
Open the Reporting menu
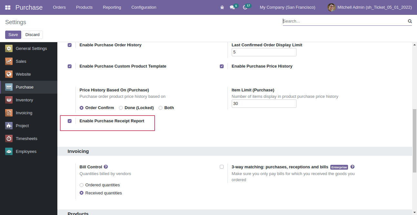pos(112,7)
